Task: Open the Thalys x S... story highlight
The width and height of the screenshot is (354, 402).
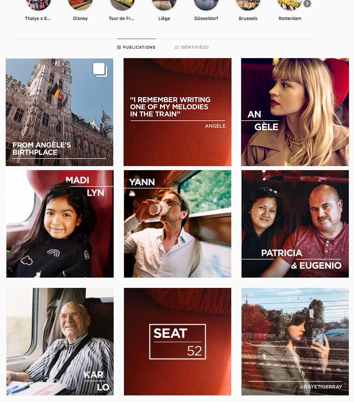Action: (x=38, y=5)
